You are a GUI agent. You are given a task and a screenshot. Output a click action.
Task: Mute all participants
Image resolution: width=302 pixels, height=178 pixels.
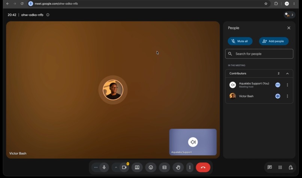[240, 41]
